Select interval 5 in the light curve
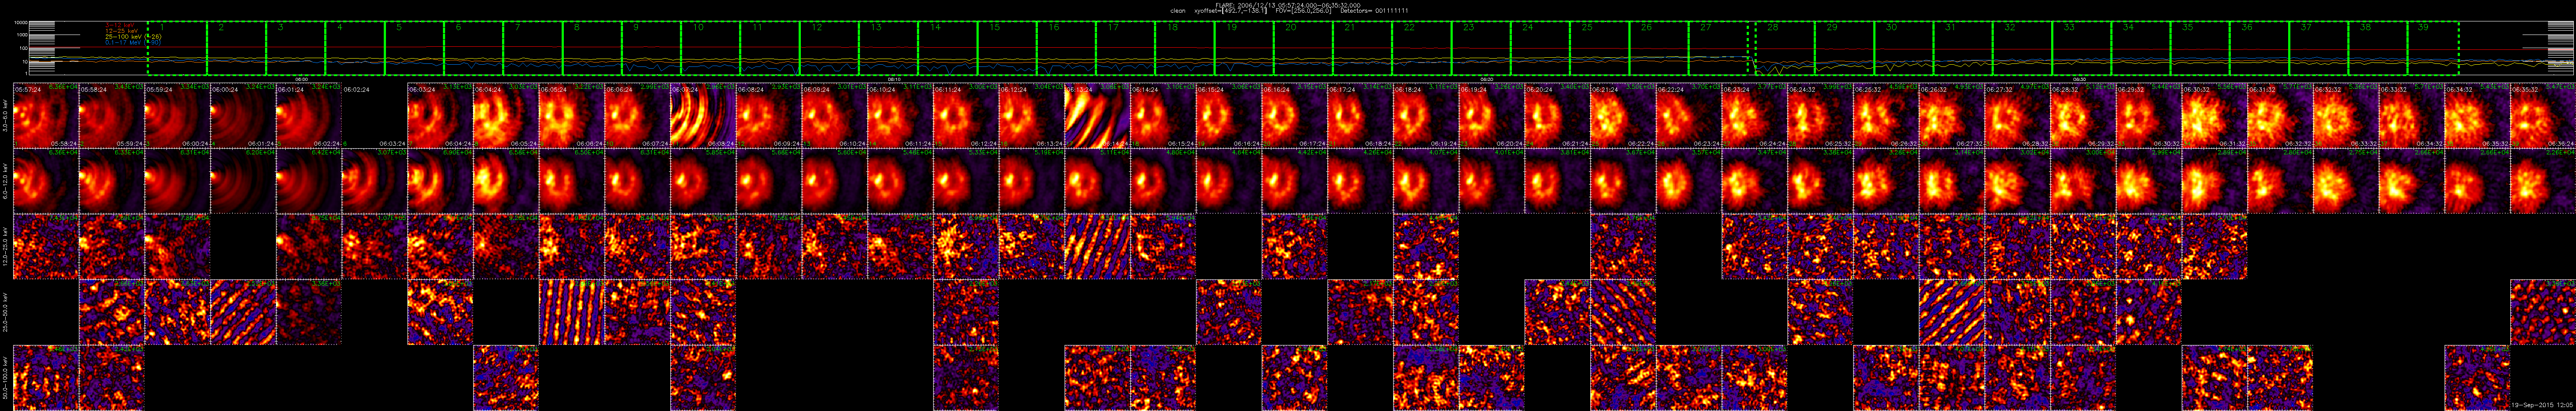 (414, 48)
